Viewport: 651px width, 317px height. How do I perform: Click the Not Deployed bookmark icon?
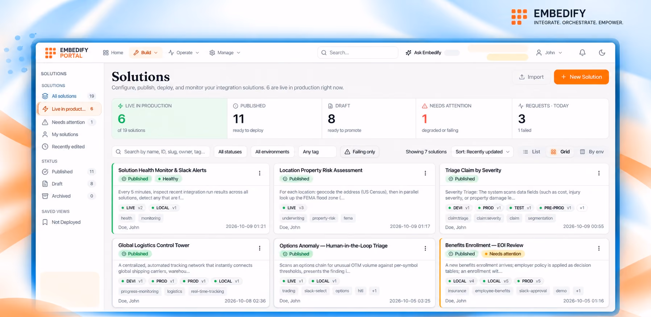(45, 222)
